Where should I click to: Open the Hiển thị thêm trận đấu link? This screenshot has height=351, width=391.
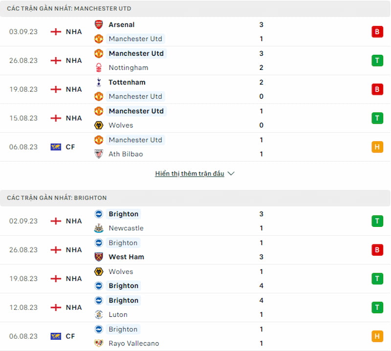coord(190,174)
